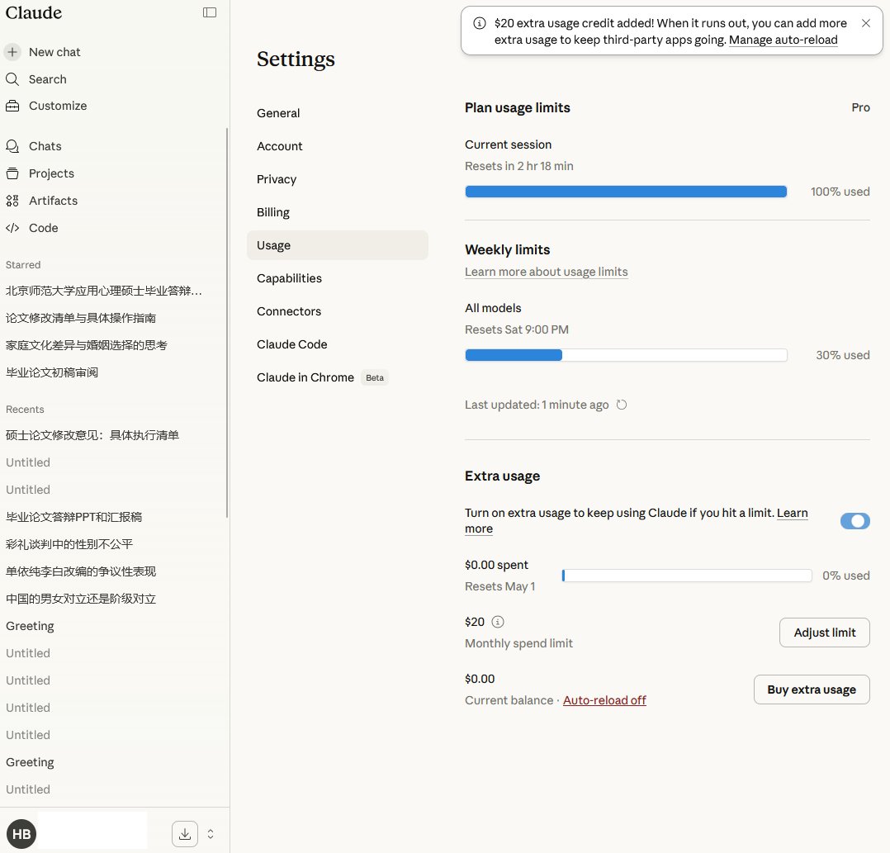Click the All models weekly progress bar
The height and width of the screenshot is (853, 890).
point(626,355)
